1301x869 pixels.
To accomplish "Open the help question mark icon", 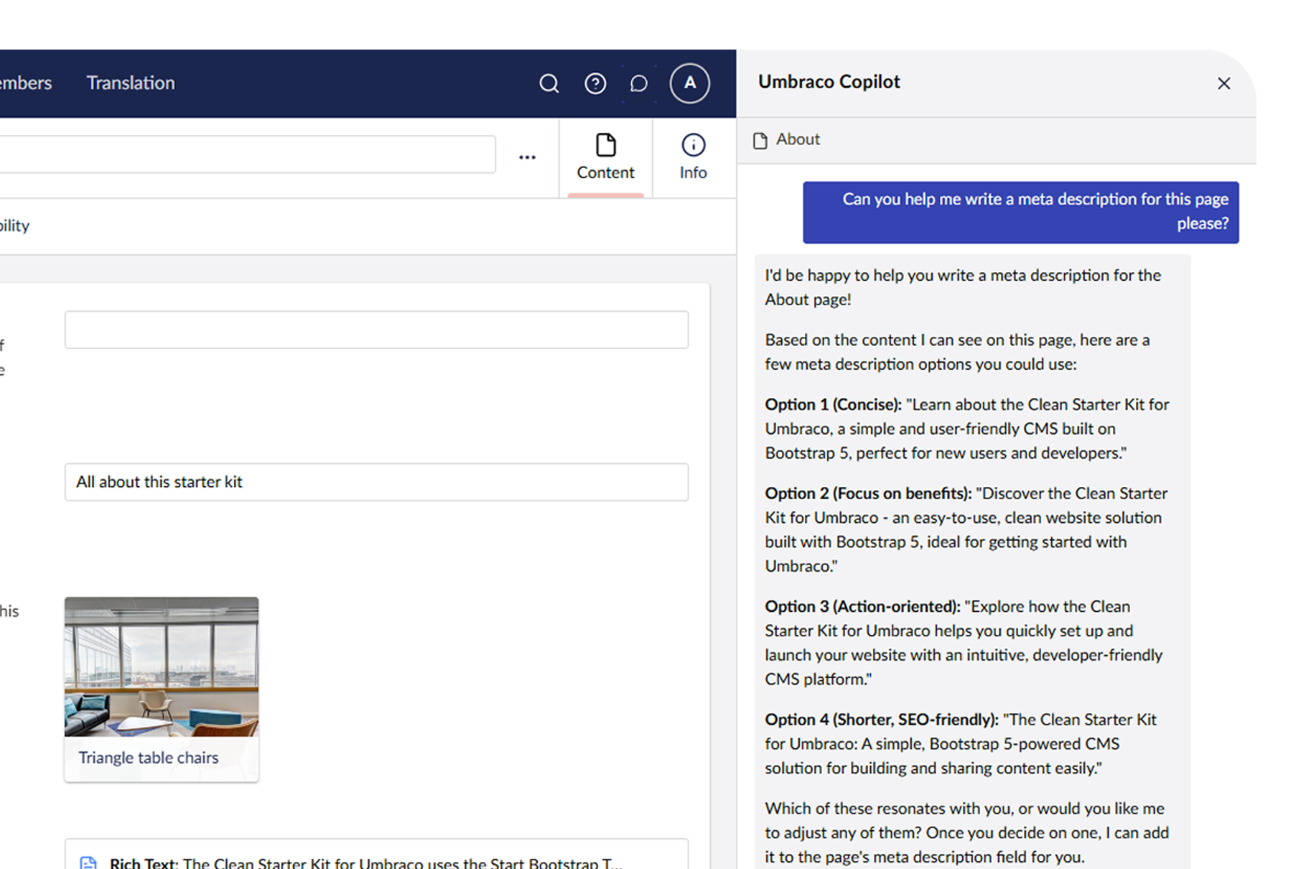I will point(595,83).
